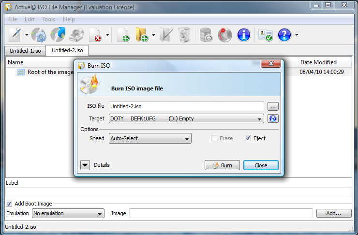Click the refresh drives icon beside Target
This screenshot has height=235, width=358.
click(x=273, y=118)
